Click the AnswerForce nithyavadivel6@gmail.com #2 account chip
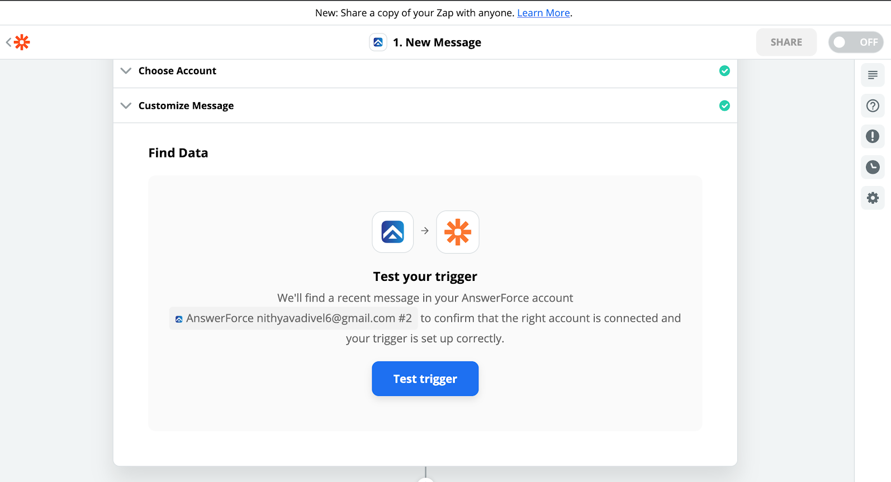This screenshot has width=891, height=482. pyautogui.click(x=293, y=318)
